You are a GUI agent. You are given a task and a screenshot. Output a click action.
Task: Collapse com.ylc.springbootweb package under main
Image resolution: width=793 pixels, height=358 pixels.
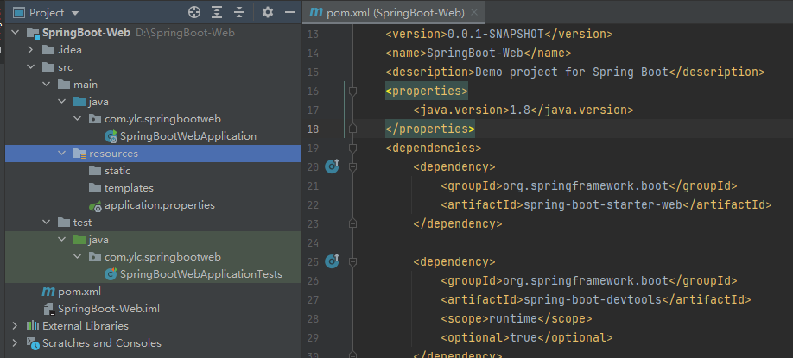click(78, 119)
